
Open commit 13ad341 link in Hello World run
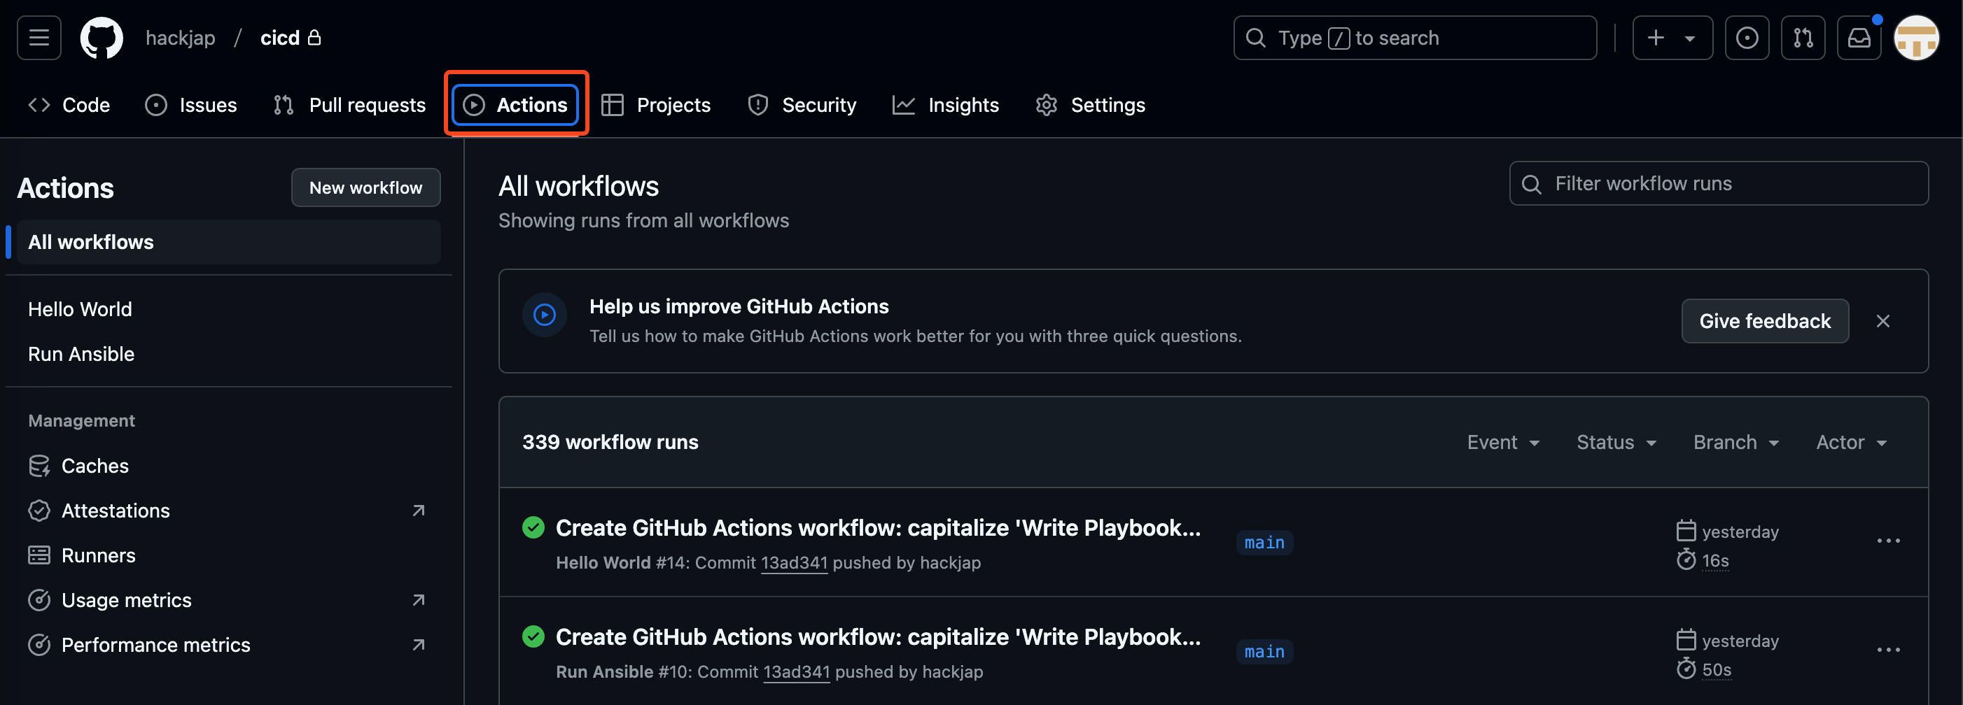[793, 562]
